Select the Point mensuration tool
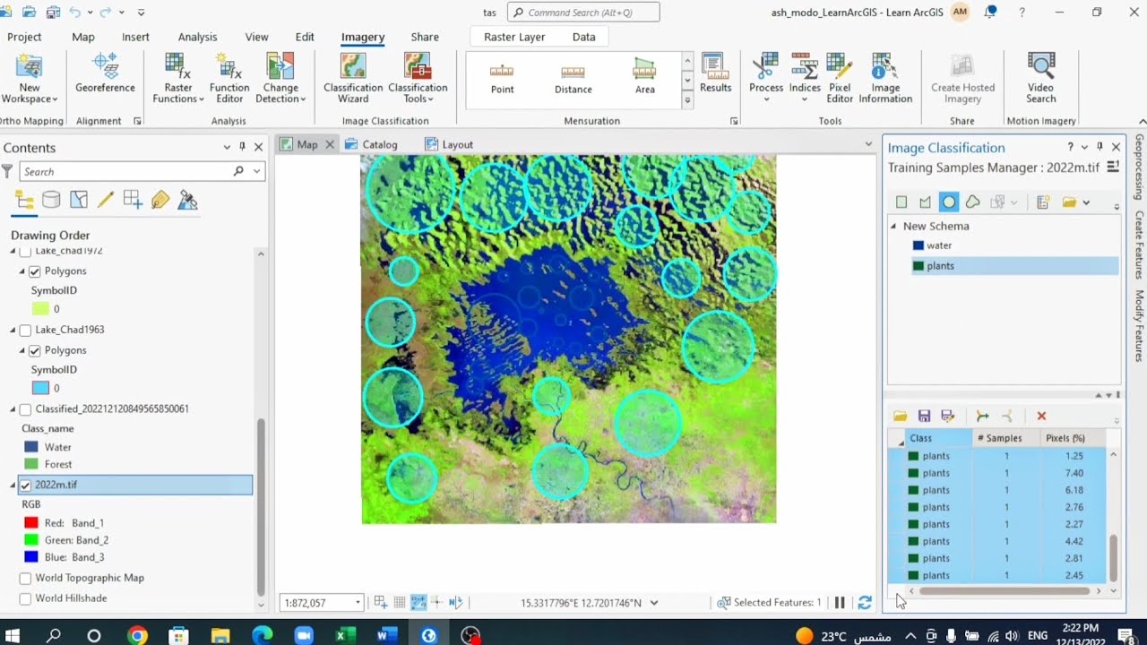This screenshot has width=1147, height=645. point(502,79)
